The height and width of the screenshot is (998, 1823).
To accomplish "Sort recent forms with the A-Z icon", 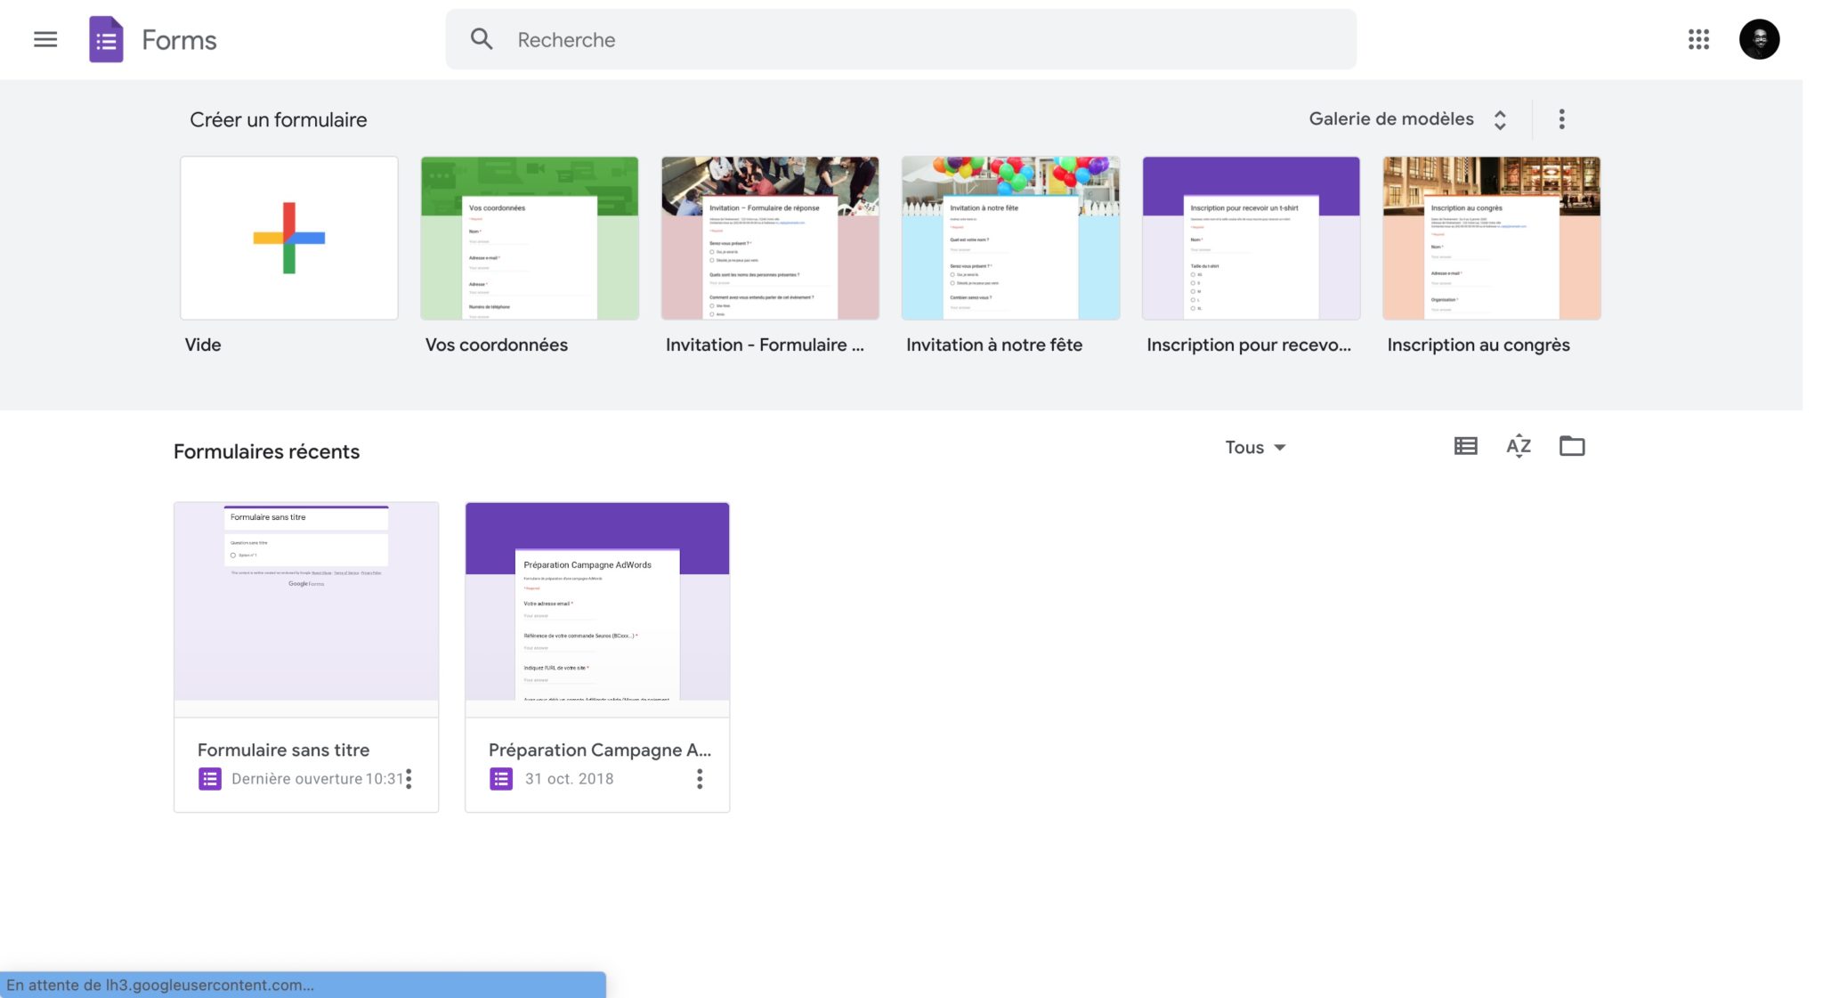I will click(1518, 446).
